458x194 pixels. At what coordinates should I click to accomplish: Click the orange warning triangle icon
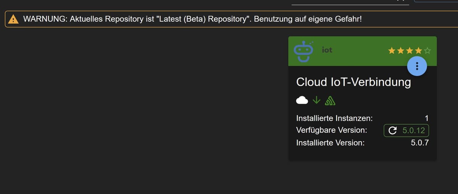(x=14, y=19)
